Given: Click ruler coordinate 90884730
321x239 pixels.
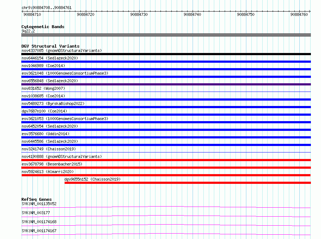Looking at the screenshot, I should (139, 14).
